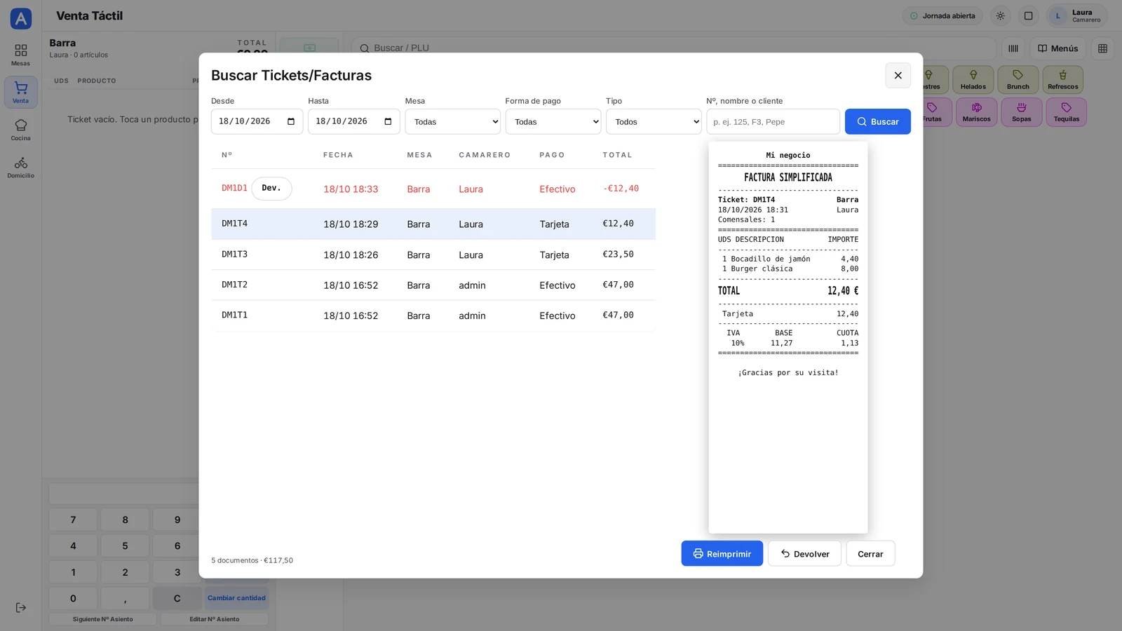Open Cocina in the sidebar
The height and width of the screenshot is (631, 1122).
click(20, 130)
